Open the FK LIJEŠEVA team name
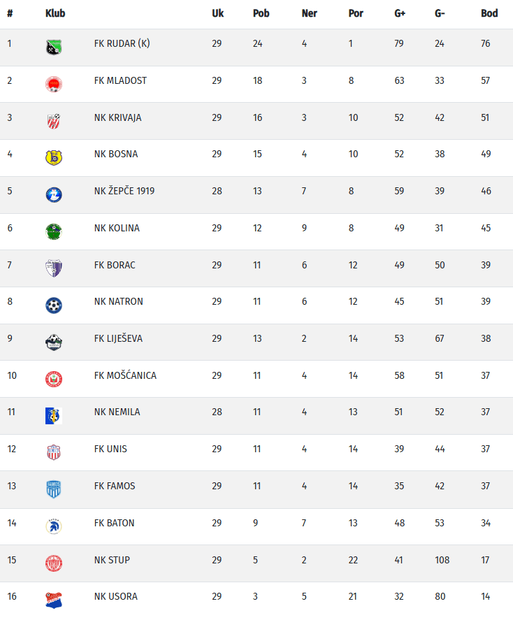 pyautogui.click(x=118, y=338)
